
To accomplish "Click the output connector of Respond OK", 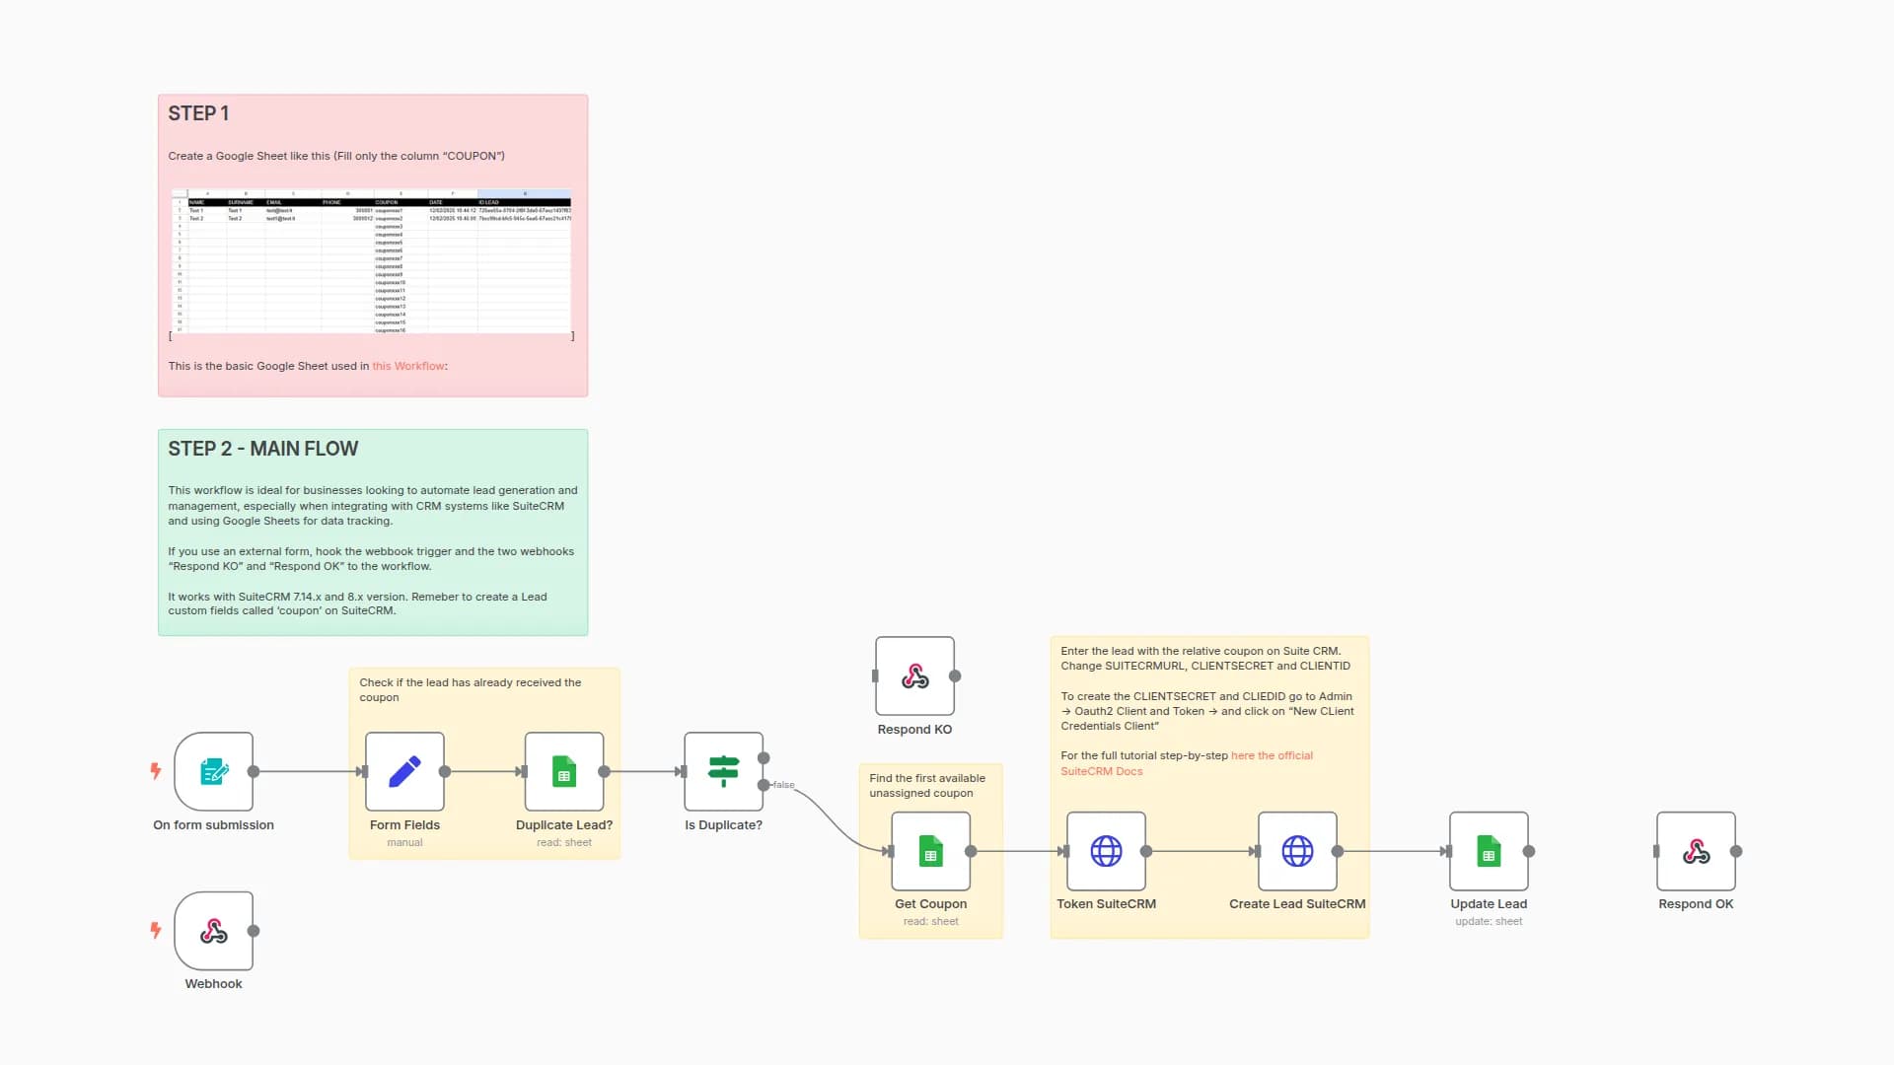I will coord(1736,851).
